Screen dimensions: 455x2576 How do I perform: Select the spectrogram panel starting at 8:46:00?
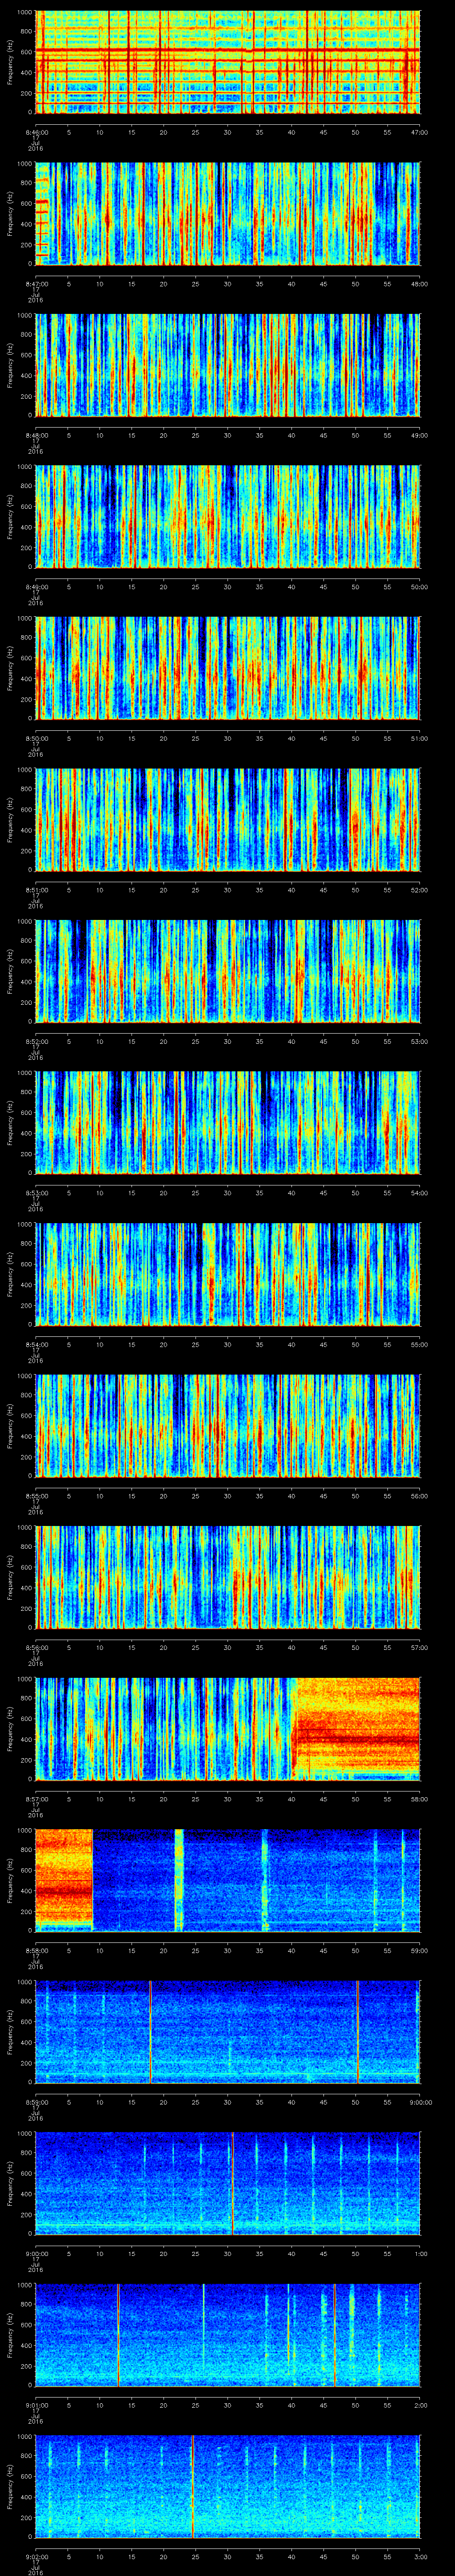[228, 62]
